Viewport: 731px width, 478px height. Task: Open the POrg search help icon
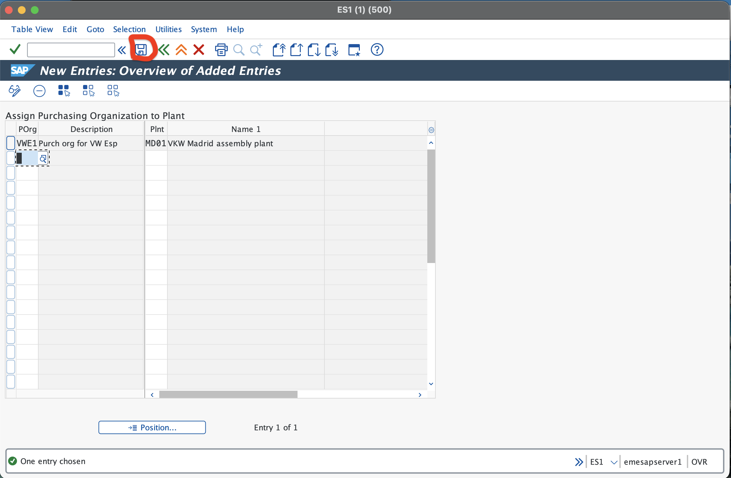pos(43,159)
